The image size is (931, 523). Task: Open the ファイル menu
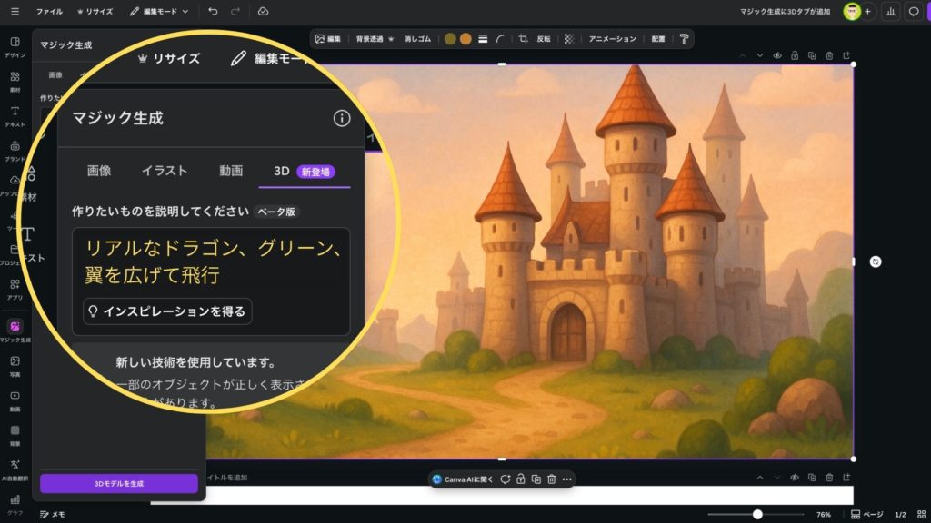pos(49,12)
